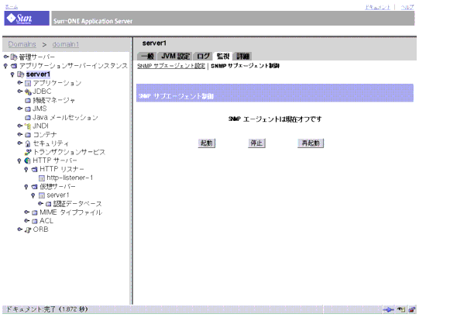Select the http-listener-1 tree item
This screenshot has width=474, height=321.
[x=70, y=178]
